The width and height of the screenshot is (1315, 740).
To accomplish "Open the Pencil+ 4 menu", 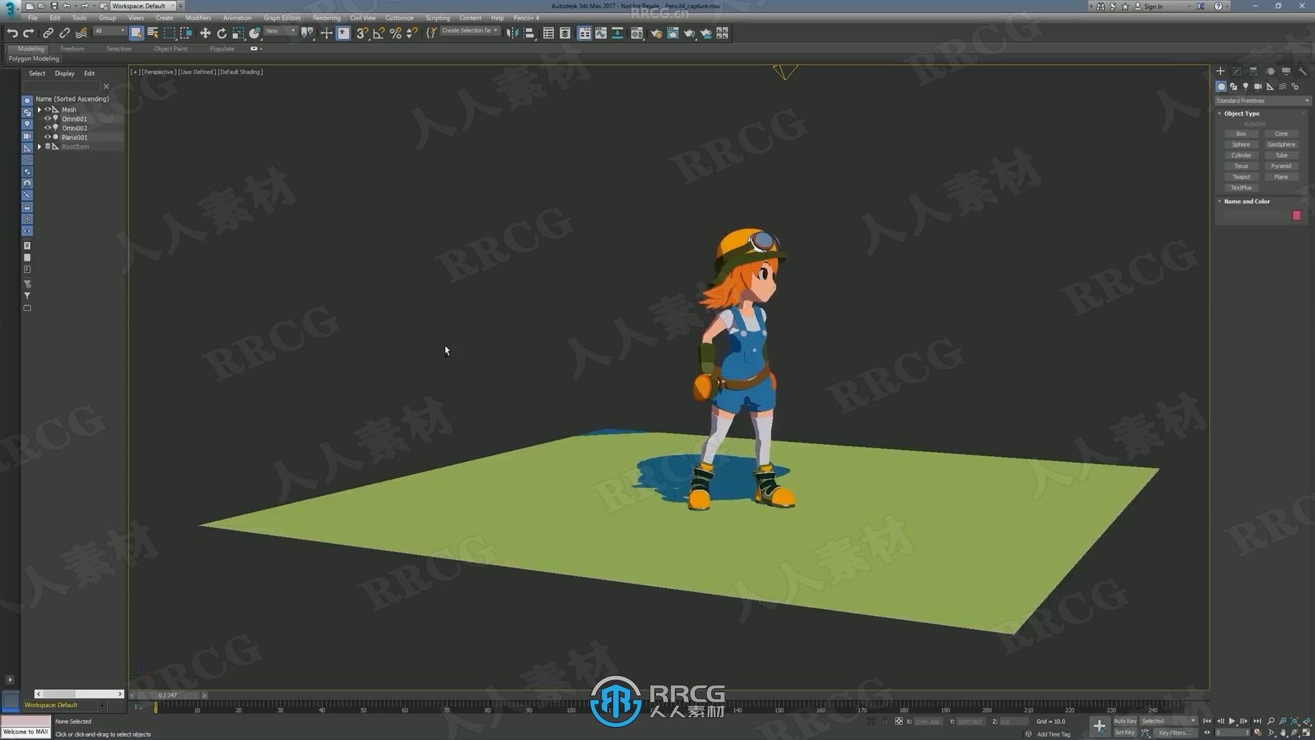I will (x=526, y=18).
